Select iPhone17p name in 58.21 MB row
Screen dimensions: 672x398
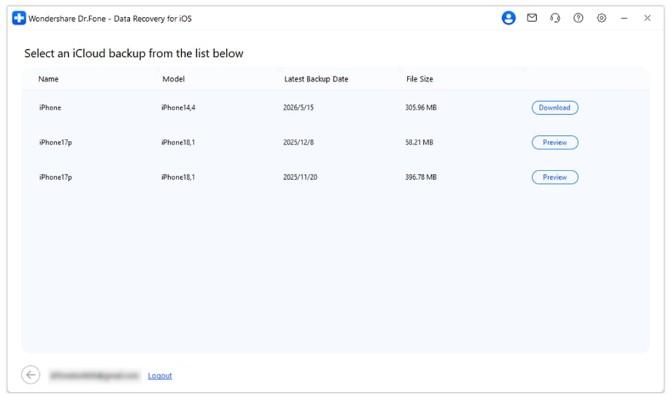pyautogui.click(x=56, y=142)
